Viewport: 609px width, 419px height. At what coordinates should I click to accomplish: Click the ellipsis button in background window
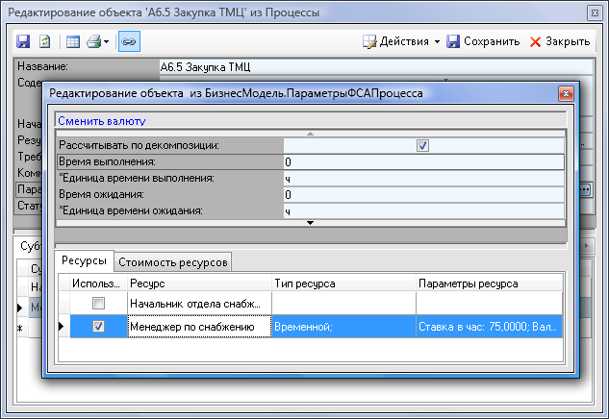point(585,189)
